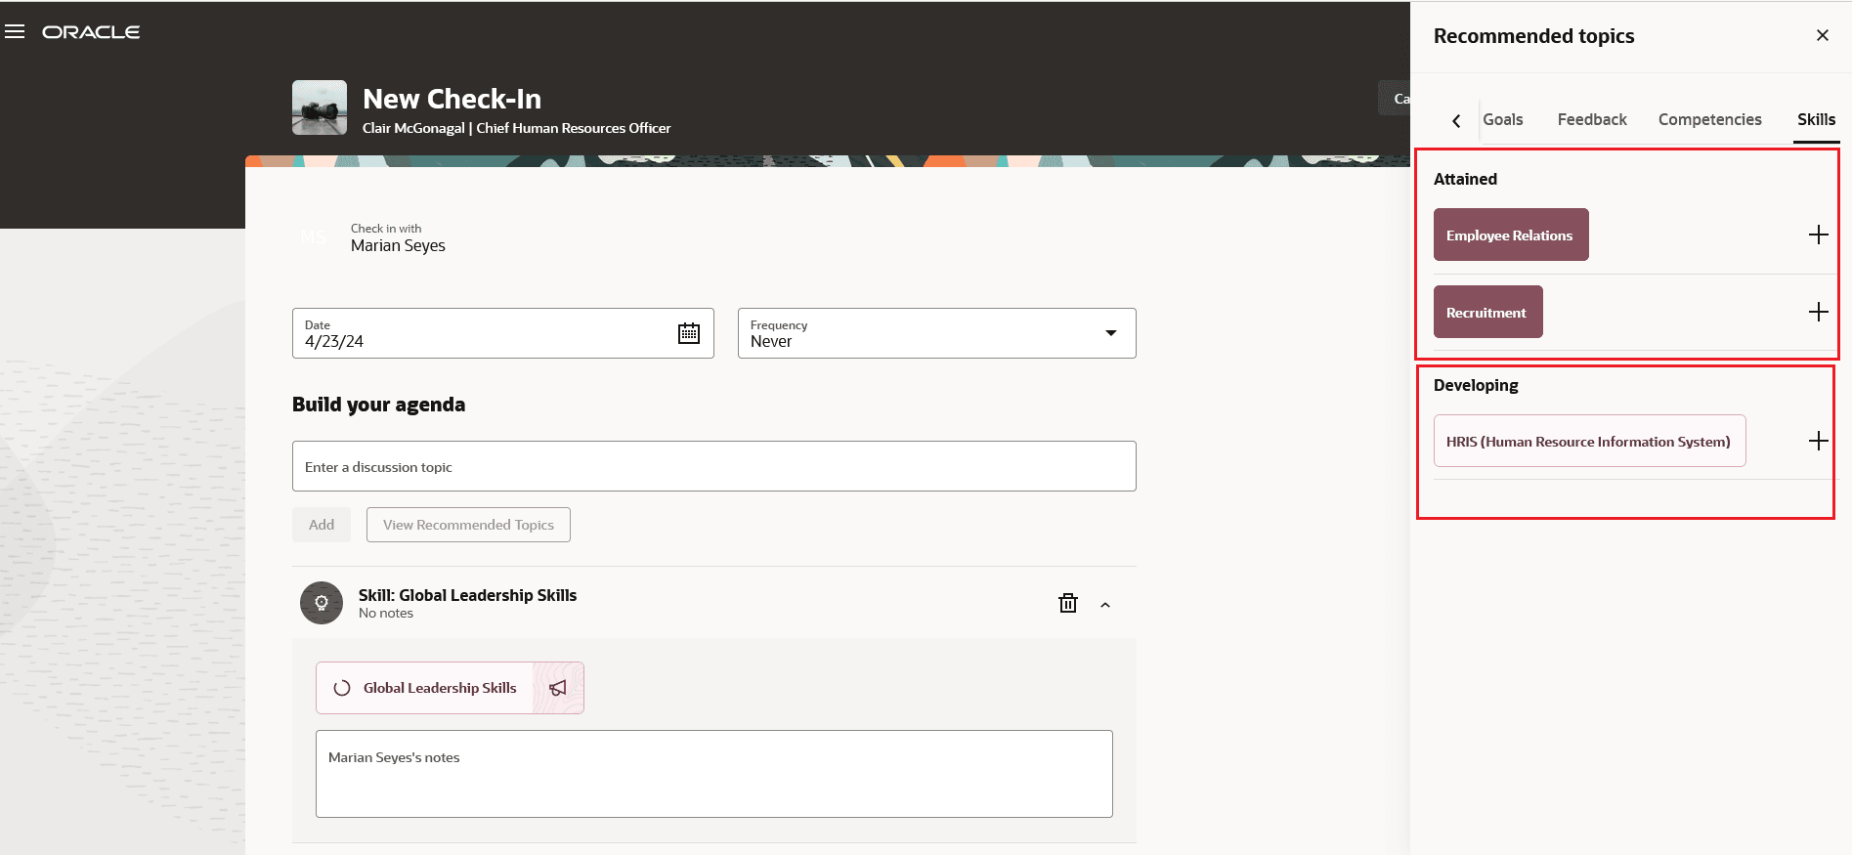
Task: Click the Developing section heading
Action: pyautogui.click(x=1476, y=385)
